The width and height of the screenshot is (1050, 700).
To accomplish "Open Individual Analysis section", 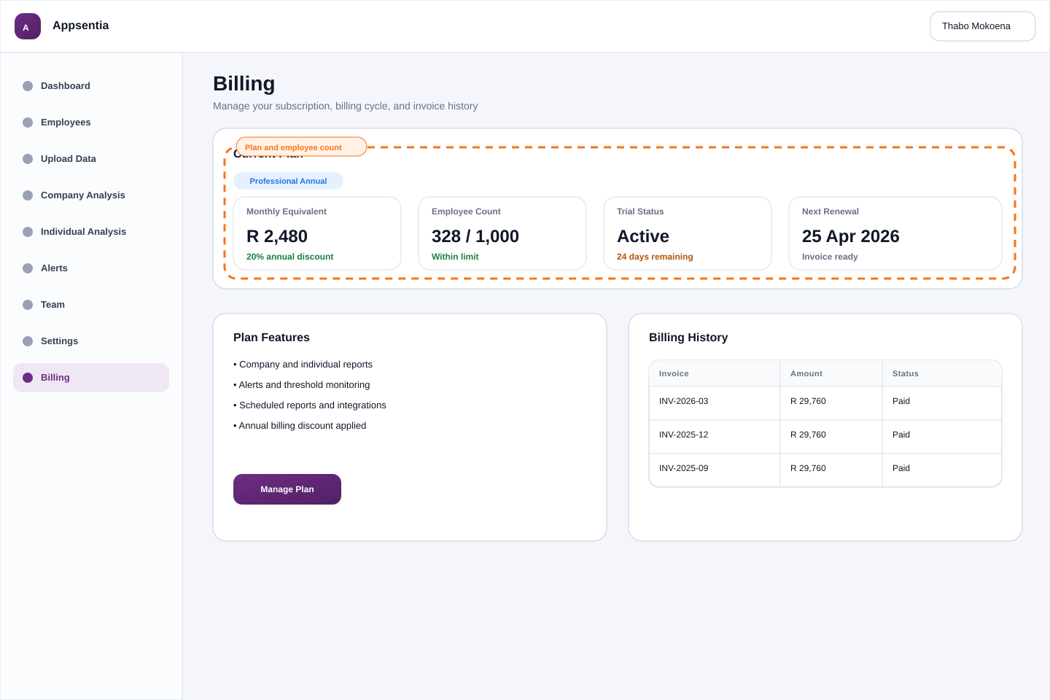I will pos(91,232).
